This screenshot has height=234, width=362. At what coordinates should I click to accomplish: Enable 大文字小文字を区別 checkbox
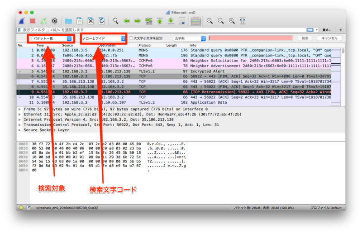(131, 38)
